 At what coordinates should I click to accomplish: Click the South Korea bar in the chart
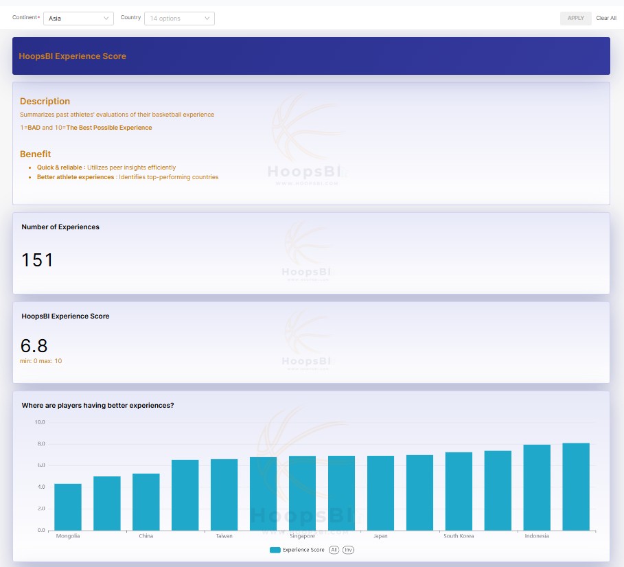pyautogui.click(x=459, y=491)
